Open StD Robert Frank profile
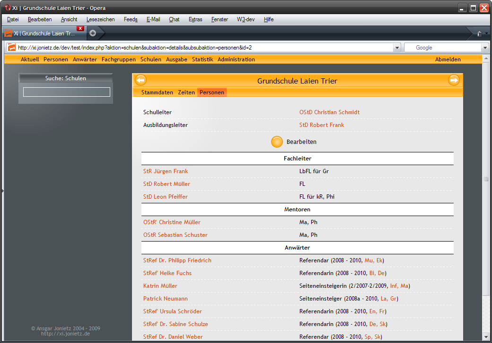The height and width of the screenshot is (343, 492). [322, 125]
